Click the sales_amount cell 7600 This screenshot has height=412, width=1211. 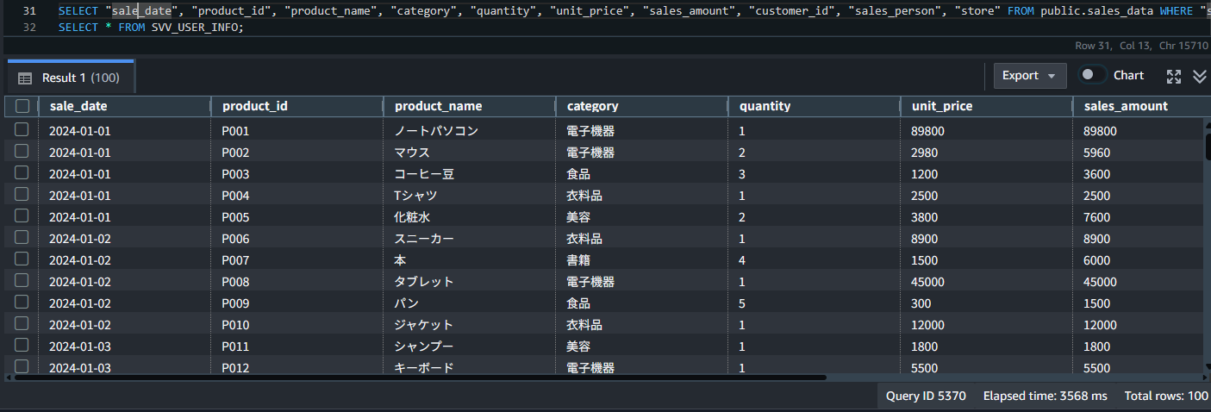click(1138, 217)
